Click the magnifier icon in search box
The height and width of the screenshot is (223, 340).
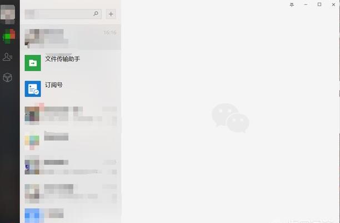(96, 14)
